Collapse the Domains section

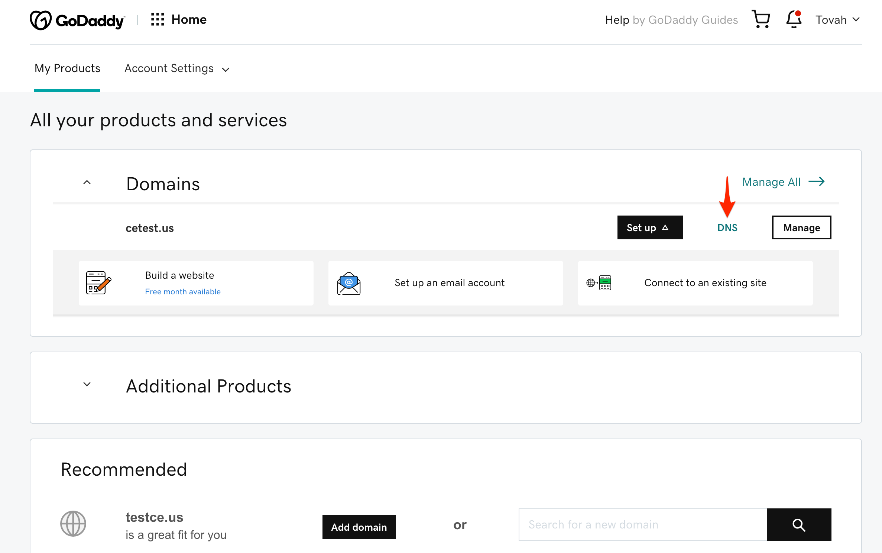point(87,182)
